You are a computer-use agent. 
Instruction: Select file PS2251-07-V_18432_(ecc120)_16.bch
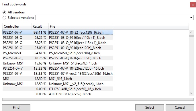(x=76, y=33)
